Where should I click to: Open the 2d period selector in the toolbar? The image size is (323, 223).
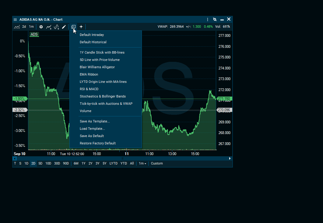24,27
